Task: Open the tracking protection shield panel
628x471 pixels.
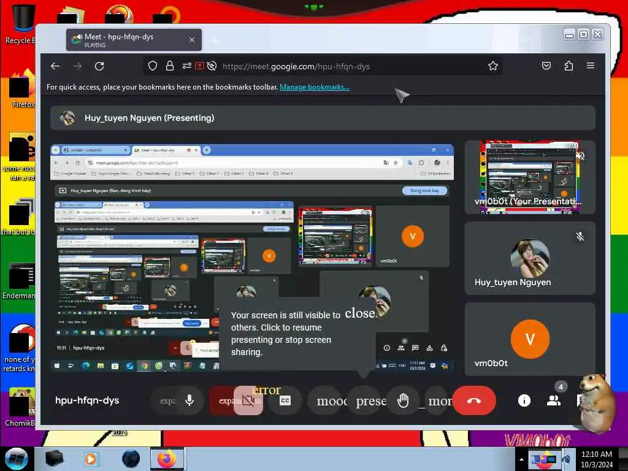Action: [x=153, y=66]
